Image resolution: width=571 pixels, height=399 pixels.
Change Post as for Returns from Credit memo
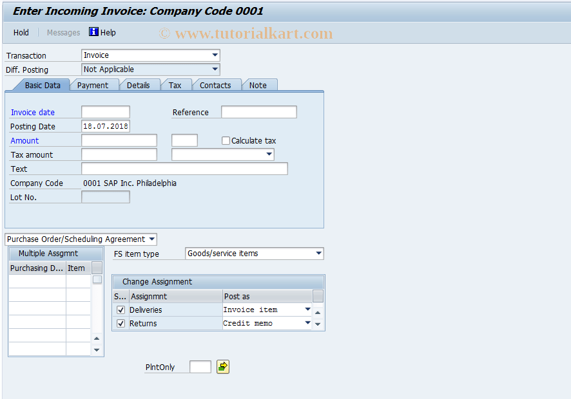point(307,323)
